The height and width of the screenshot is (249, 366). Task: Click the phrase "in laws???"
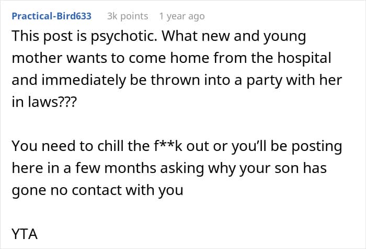point(43,102)
